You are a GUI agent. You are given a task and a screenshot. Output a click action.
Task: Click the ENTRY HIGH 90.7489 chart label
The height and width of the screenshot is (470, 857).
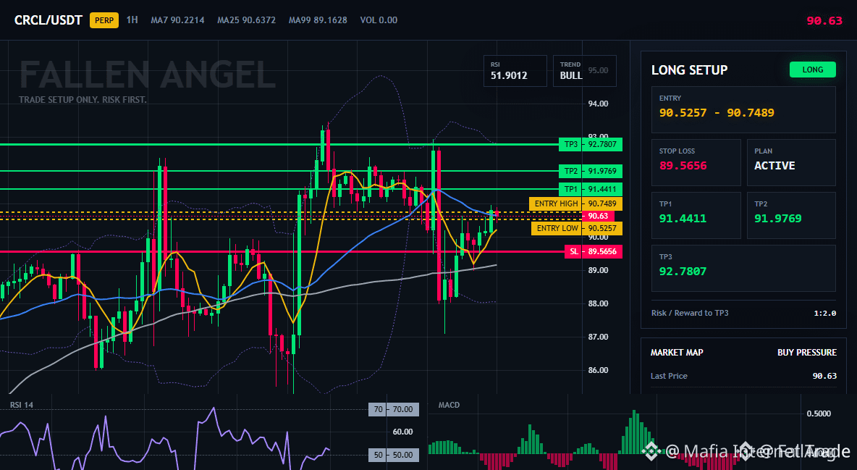pos(575,203)
